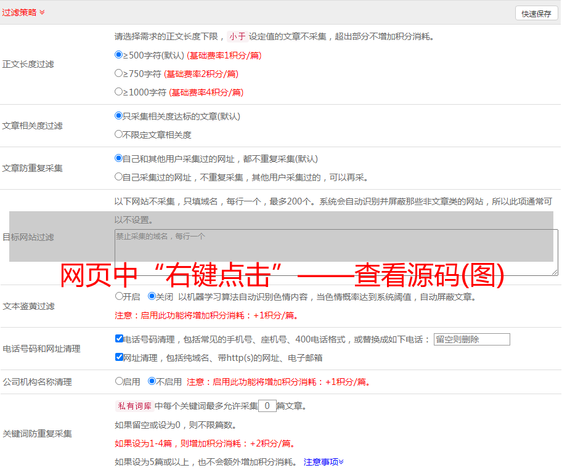Choose 不限定文章相关度 radio option
562x473 pixels.
pyautogui.click(x=119, y=134)
